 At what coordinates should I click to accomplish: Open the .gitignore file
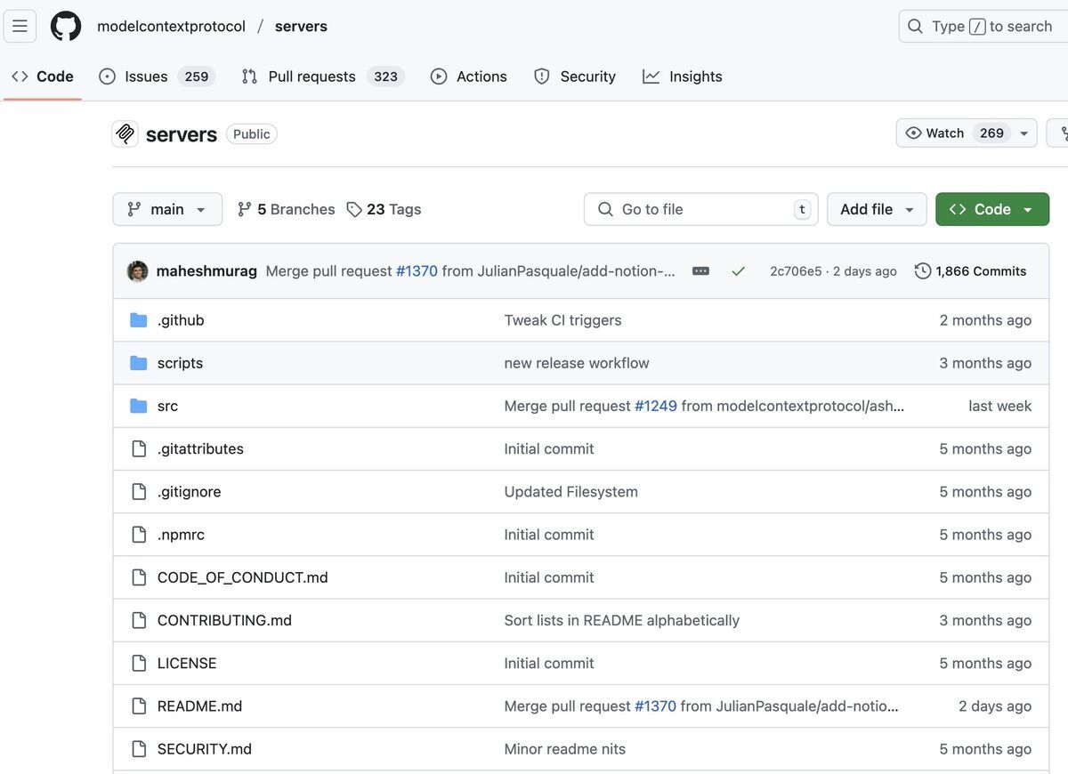[189, 491]
